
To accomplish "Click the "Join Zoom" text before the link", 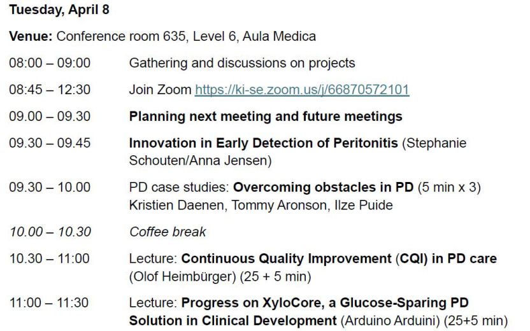I will coord(160,90).
